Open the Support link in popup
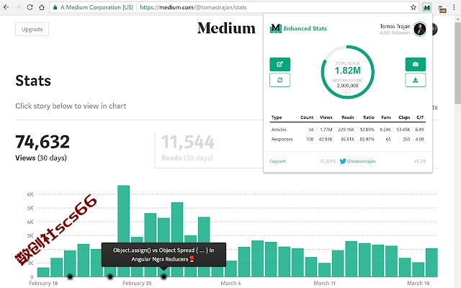The image size is (461, 288). point(277,161)
